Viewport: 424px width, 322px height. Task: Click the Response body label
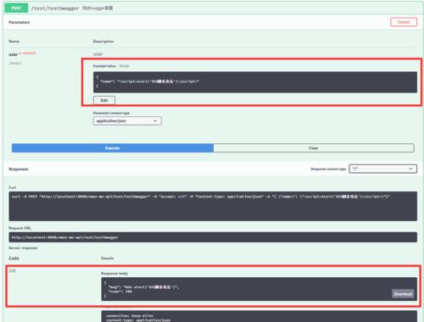tap(114, 274)
